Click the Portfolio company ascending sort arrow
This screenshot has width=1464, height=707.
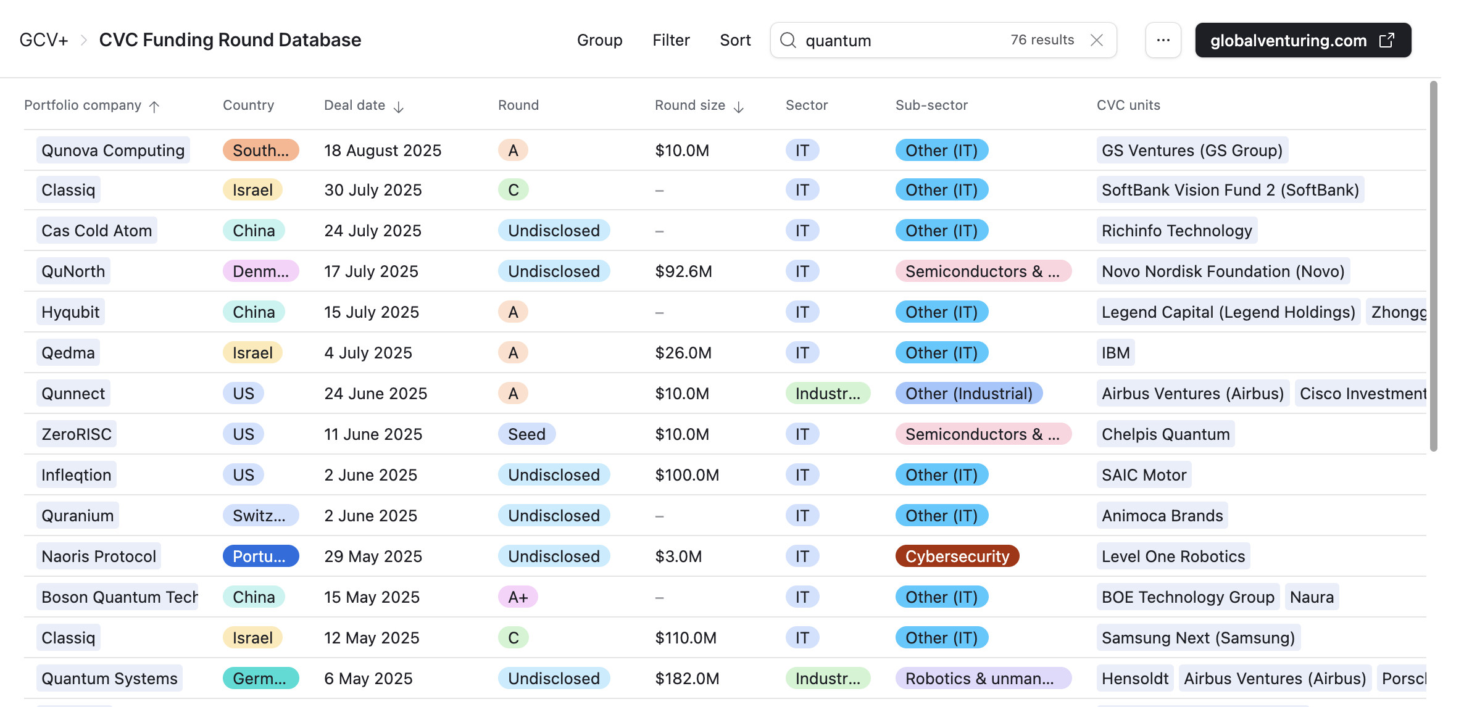point(154,106)
